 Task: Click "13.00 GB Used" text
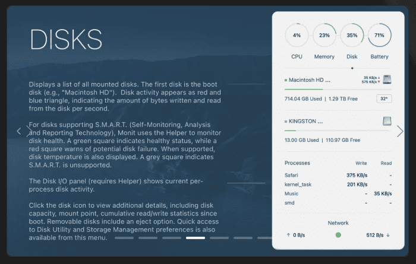click(302, 140)
